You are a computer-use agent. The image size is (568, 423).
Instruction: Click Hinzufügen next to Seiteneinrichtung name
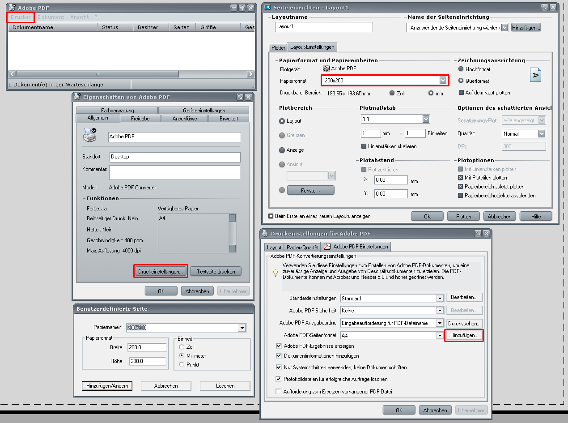pos(526,28)
